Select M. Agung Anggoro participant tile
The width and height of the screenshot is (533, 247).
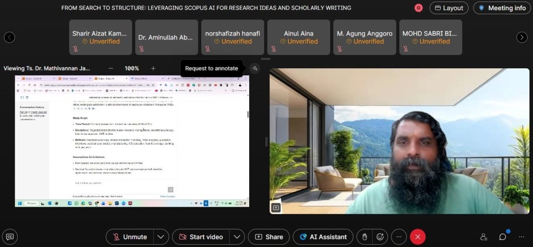(x=365, y=37)
